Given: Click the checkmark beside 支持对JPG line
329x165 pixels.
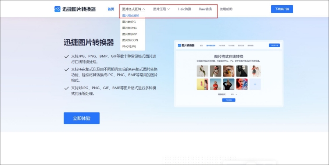Looking at the screenshot, I should tap(67, 88).
